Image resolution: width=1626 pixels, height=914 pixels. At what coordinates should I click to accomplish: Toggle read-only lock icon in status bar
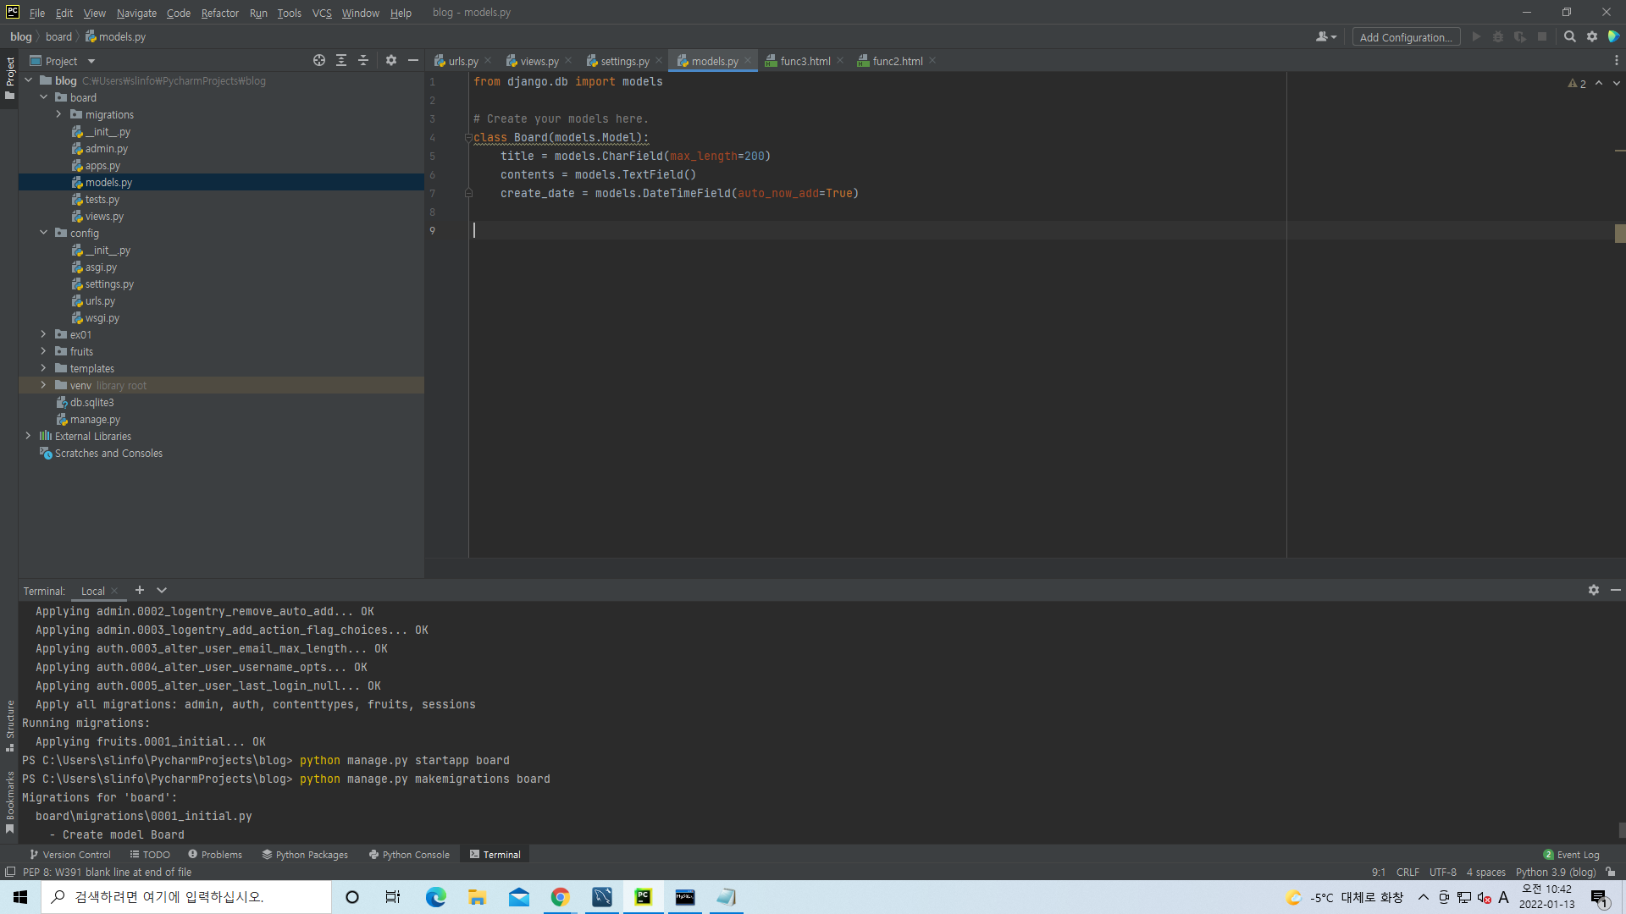click(1610, 872)
